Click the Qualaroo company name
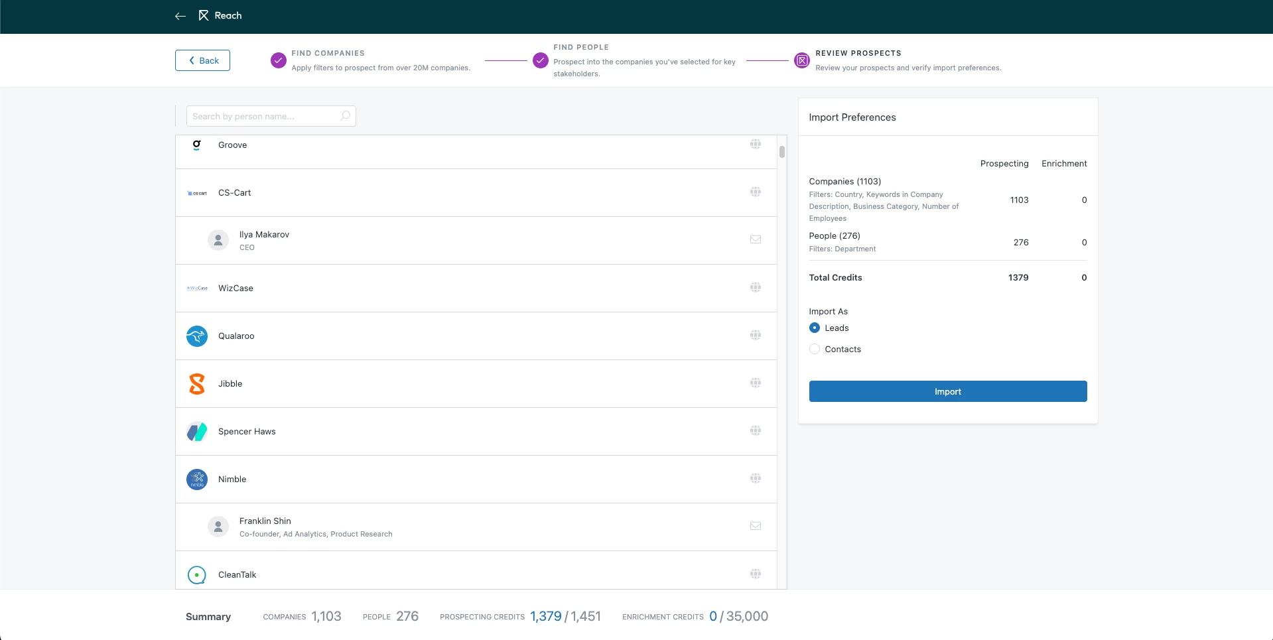The image size is (1273, 640). pos(236,336)
